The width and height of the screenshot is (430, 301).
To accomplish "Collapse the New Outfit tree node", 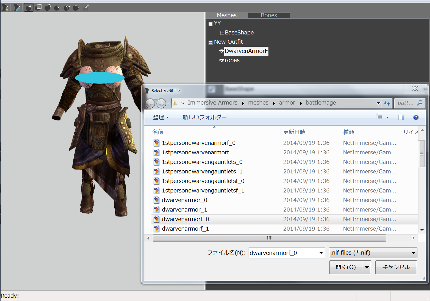I will tap(210, 42).
